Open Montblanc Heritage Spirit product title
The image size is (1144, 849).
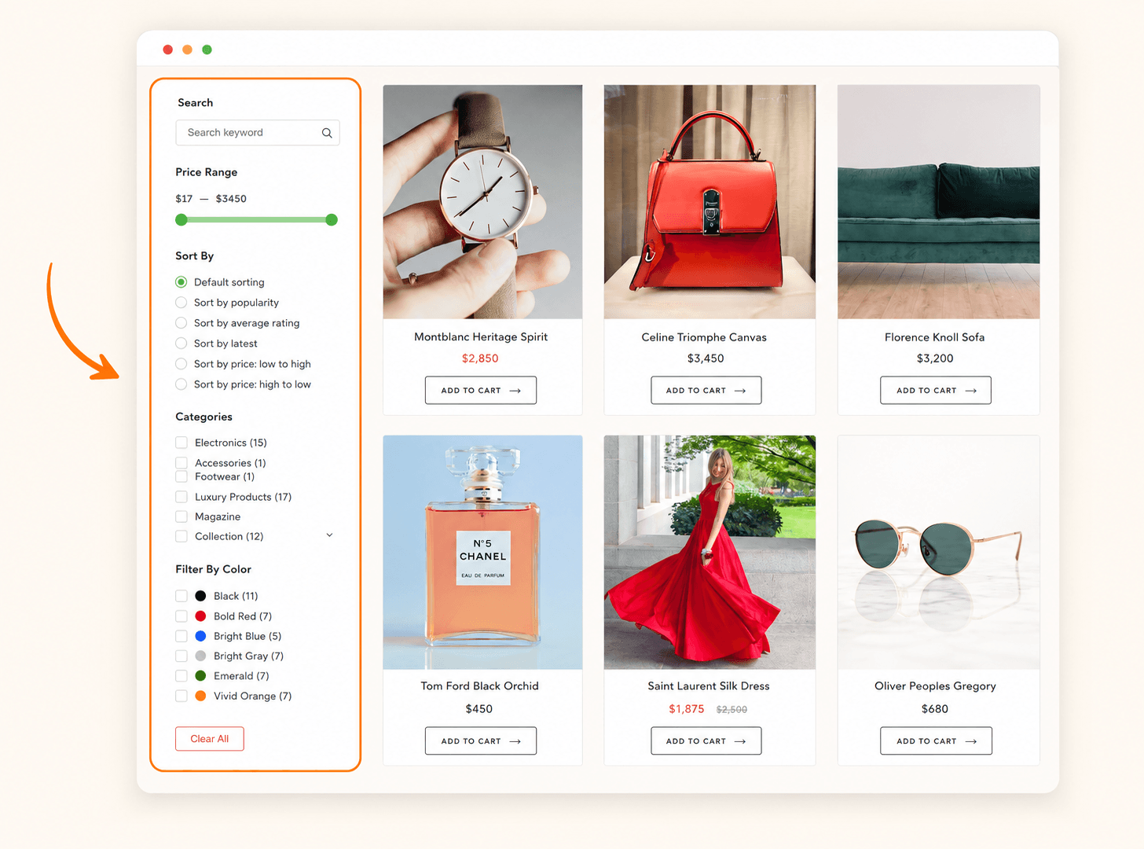tap(481, 337)
